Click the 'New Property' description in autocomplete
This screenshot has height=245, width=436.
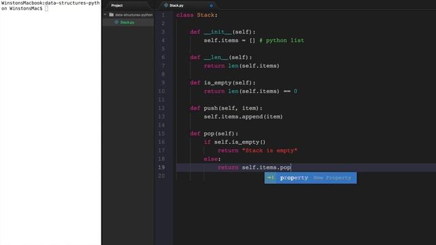pos(332,178)
